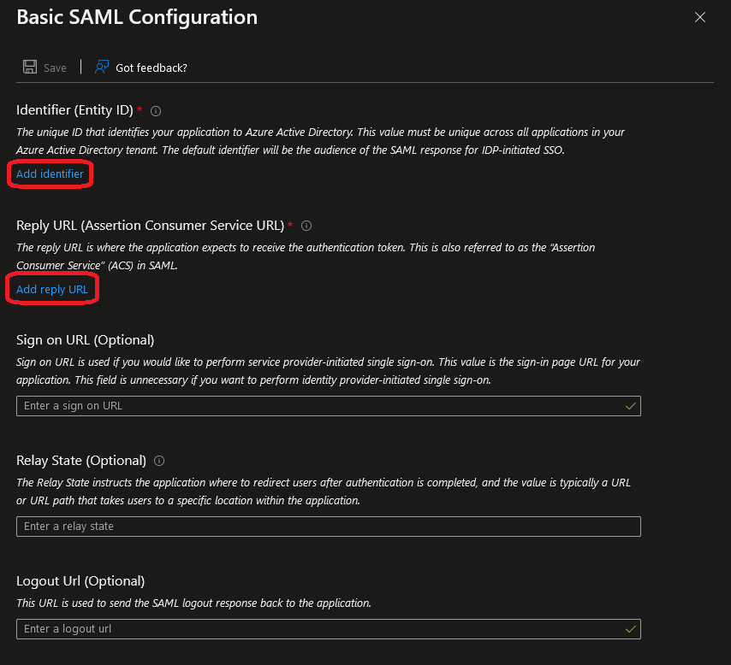Close the Basic SAML Configuration panel
The width and height of the screenshot is (731, 665).
click(700, 17)
